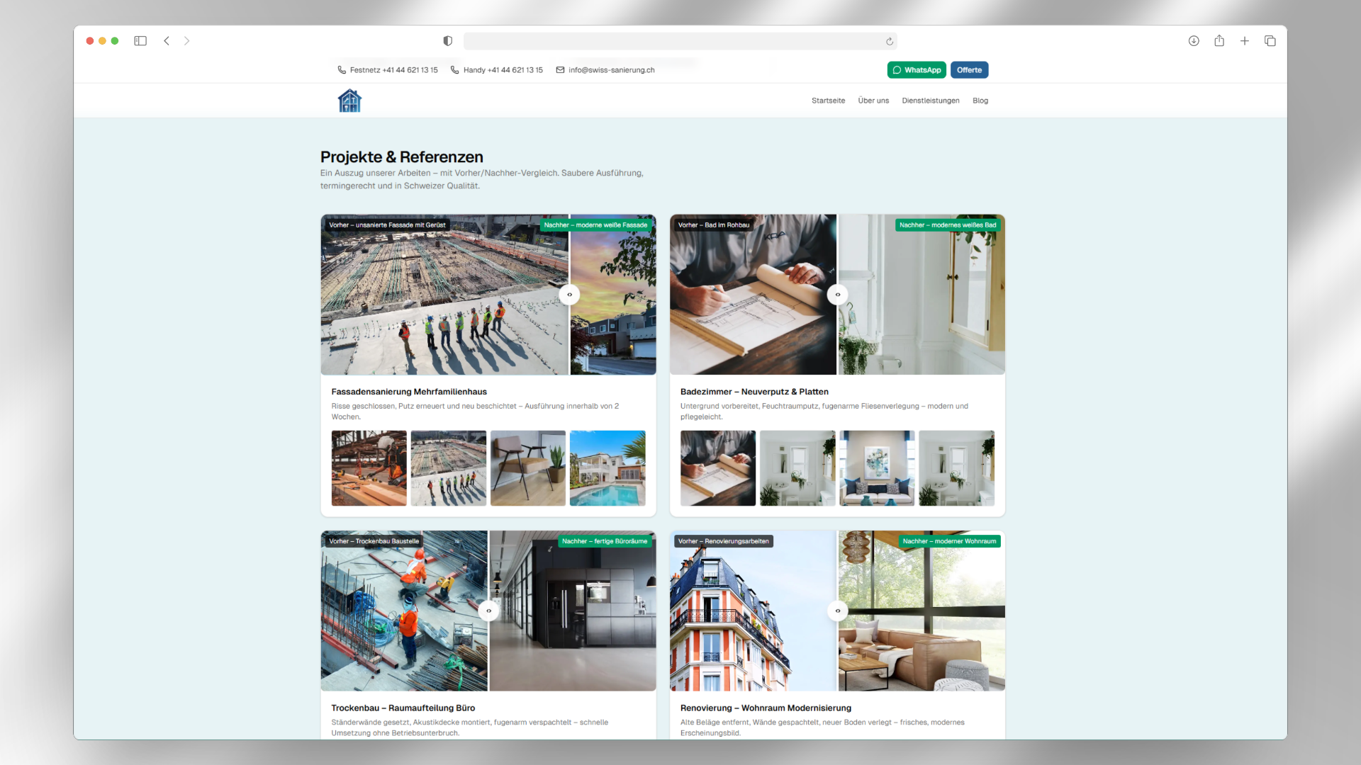Viewport: 1361px width, 765px height.
Task: Open the Dienstleistungen menu item
Action: tap(930, 101)
